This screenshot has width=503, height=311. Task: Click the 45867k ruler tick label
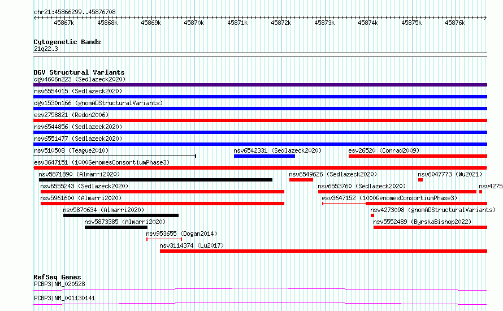click(64, 23)
